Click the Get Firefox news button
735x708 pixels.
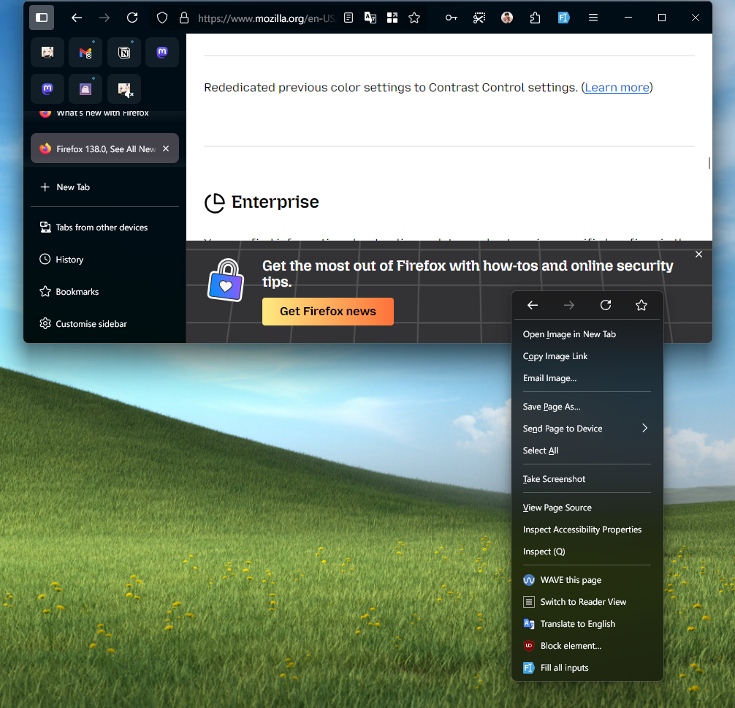(327, 312)
